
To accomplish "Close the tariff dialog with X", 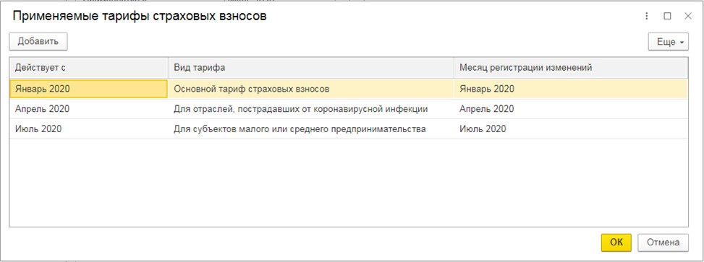I will click(688, 16).
